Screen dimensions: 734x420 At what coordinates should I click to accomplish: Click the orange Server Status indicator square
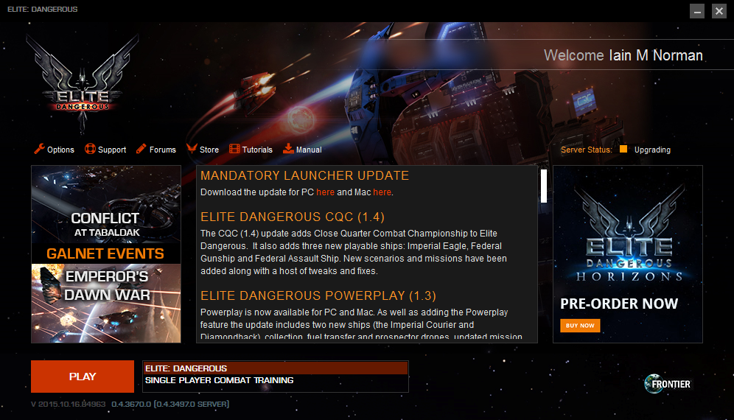click(x=623, y=149)
